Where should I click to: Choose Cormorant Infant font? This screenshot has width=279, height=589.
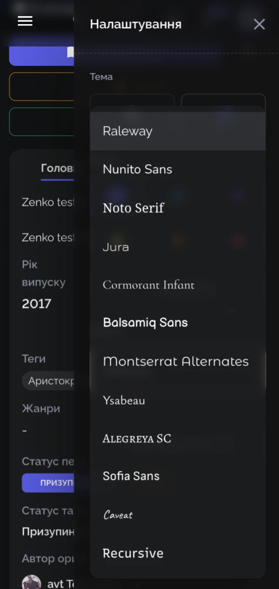177,285
